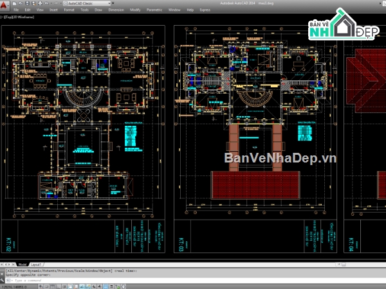
Task: Toggle Transparency display in status bar
Action: (x=106, y=287)
